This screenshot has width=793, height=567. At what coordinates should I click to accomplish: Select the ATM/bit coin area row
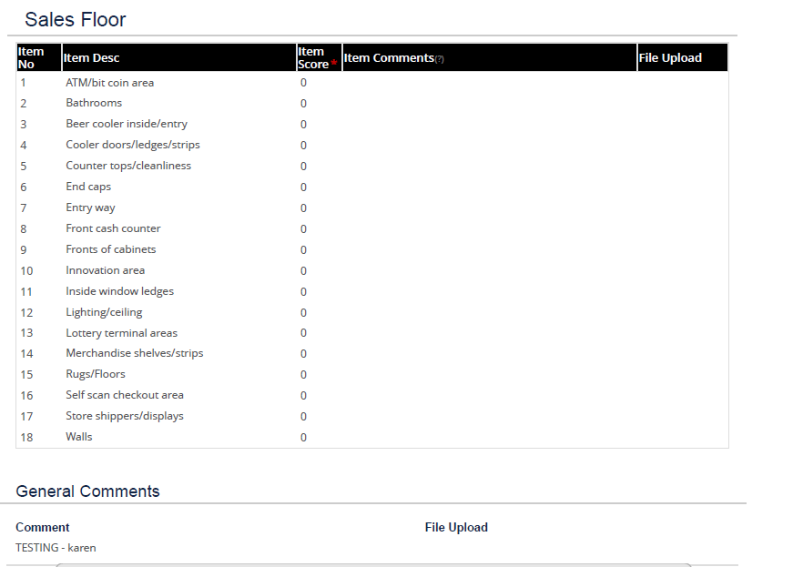[x=372, y=83]
